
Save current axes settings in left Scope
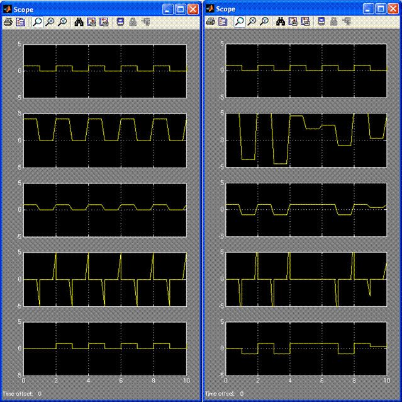coord(91,22)
